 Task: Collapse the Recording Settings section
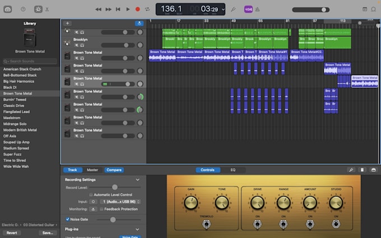137,180
